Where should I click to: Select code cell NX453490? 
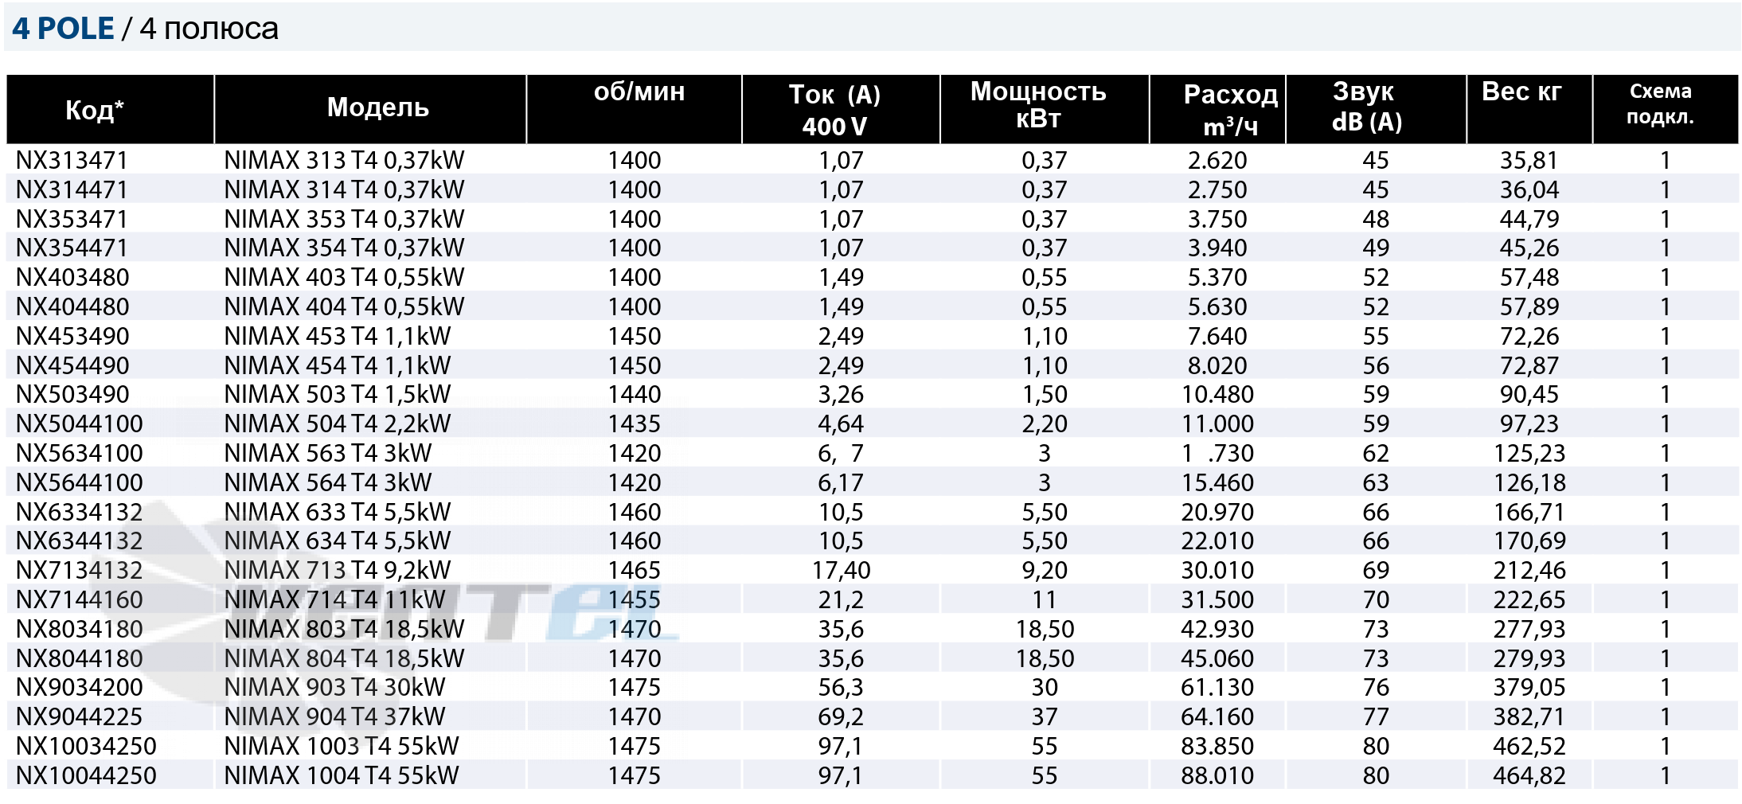point(72,336)
